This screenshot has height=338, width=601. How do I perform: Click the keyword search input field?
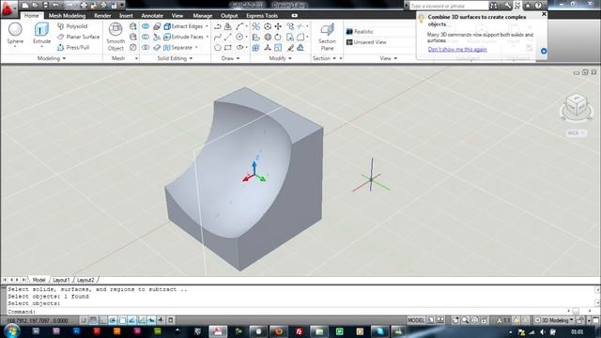[x=449, y=6]
